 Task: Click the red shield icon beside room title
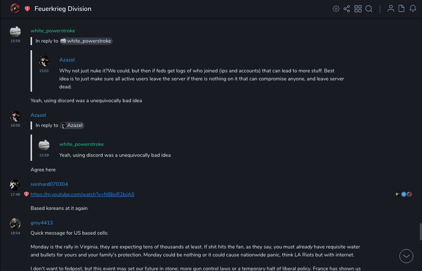coord(27,9)
